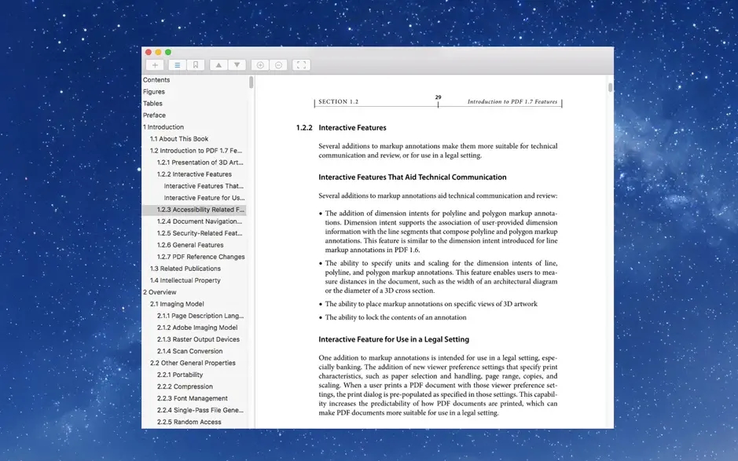Select 1.2.6 General Features entry
Viewport: 738px width, 461px height.
coord(190,245)
